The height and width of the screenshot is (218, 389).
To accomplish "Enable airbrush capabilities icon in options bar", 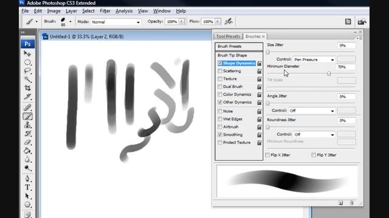I will pos(229,22).
